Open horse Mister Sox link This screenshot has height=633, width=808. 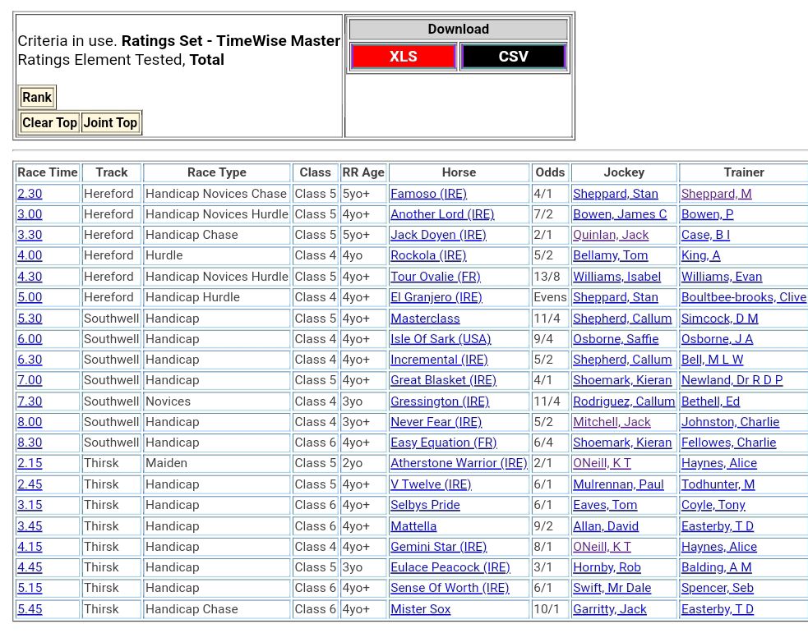[x=420, y=609]
